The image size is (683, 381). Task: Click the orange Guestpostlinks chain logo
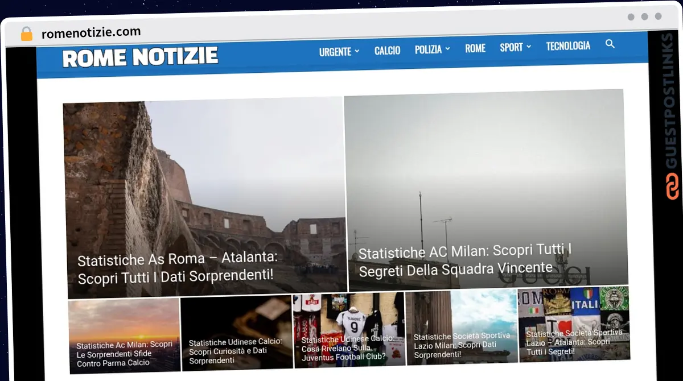point(673,186)
